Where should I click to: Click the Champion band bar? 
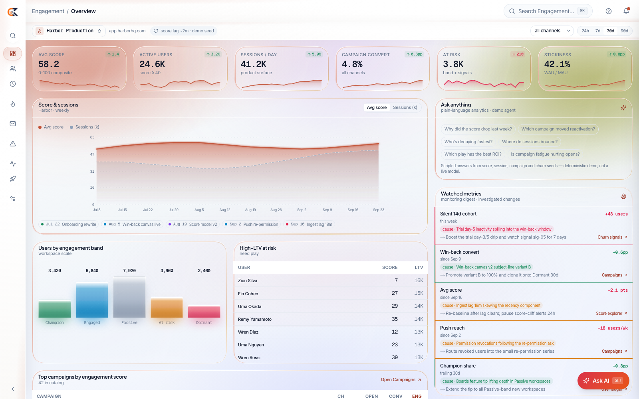(x=55, y=308)
